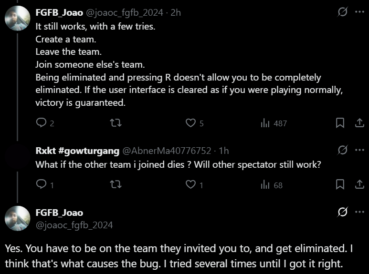Viewport: 369px width, 274px height.
Task: Repost the Rxkt #gowturgang question
Action: (x=116, y=184)
